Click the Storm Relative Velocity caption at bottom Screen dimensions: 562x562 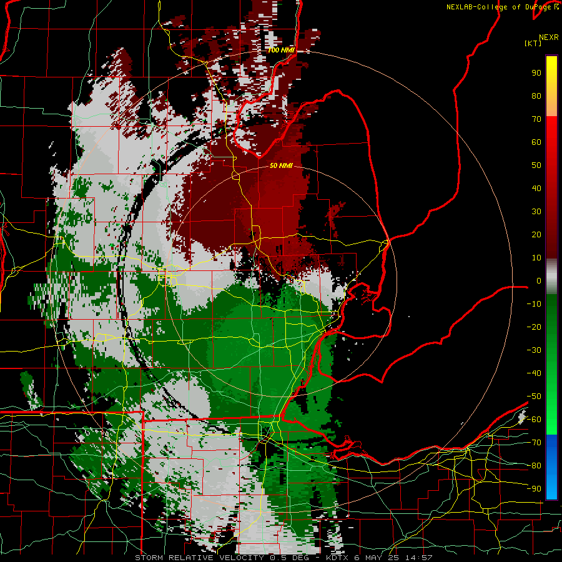tap(283, 558)
